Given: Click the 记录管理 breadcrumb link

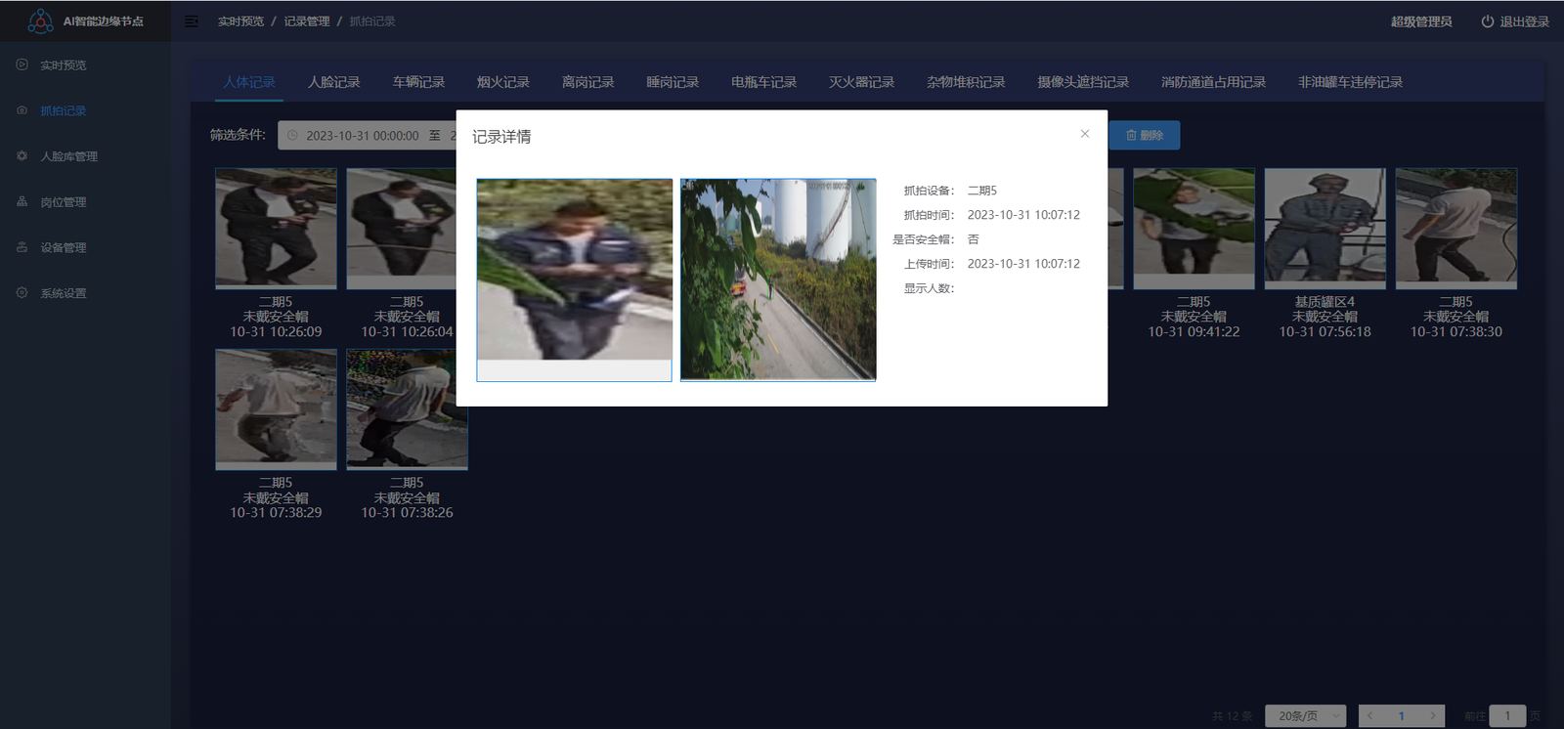Looking at the screenshot, I should [x=307, y=21].
